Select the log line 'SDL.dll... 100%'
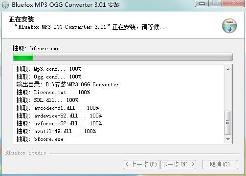Viewport: 246px width, 176px height. click(47, 100)
